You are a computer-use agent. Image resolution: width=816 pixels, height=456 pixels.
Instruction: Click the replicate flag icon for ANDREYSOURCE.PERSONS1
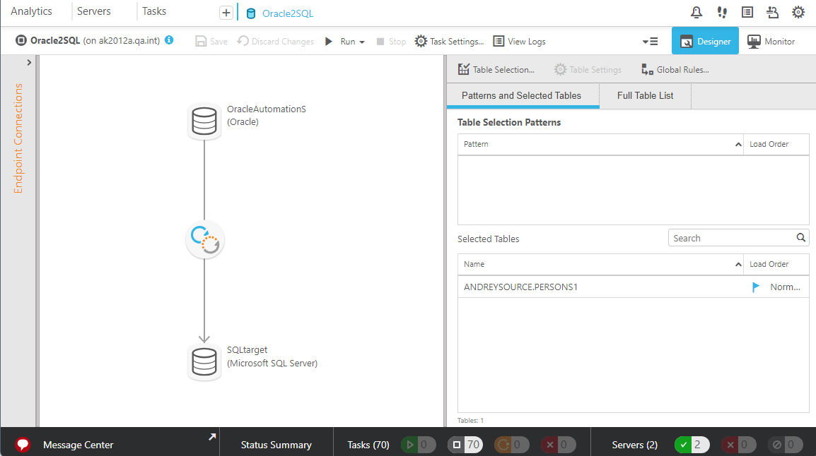(755, 287)
